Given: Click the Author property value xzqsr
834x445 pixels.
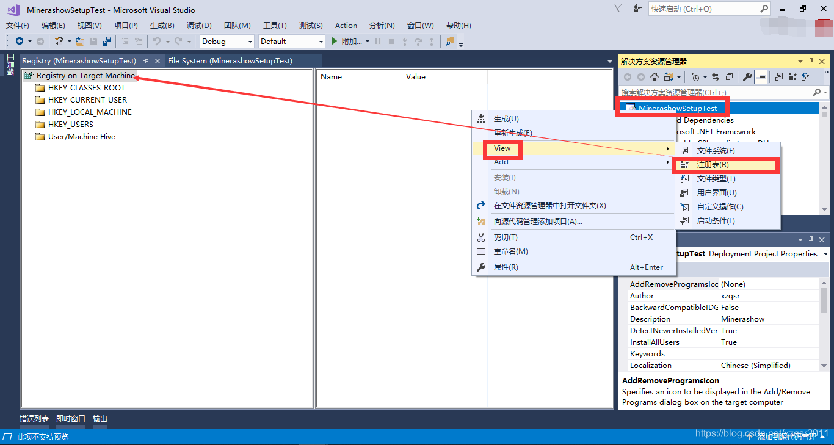Looking at the screenshot, I should click(x=769, y=296).
